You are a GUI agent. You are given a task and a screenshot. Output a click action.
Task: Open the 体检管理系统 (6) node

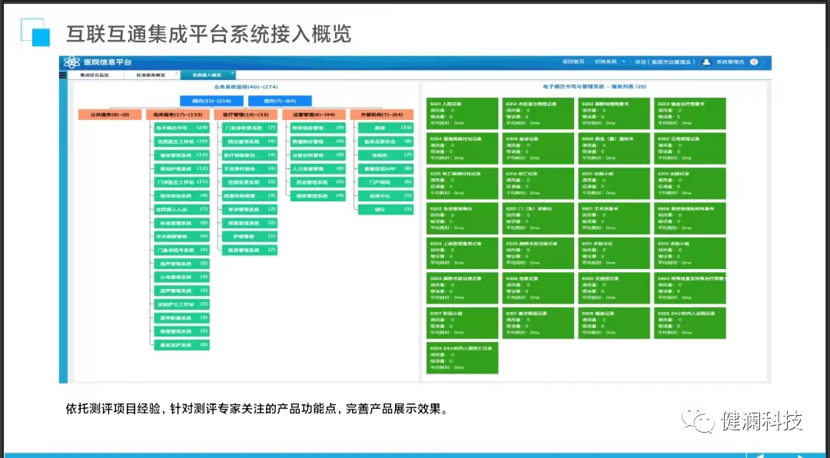pos(181,223)
